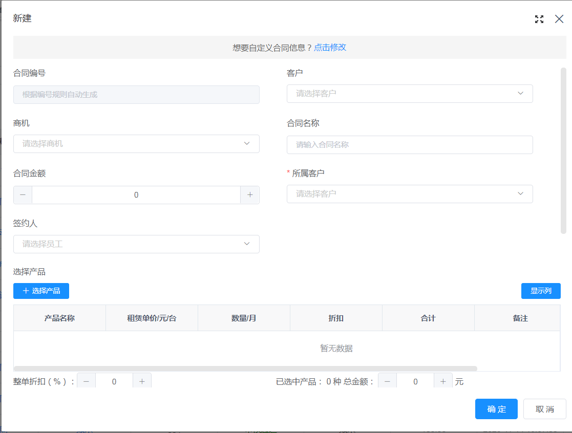Confirm with the 确定 button

point(496,409)
